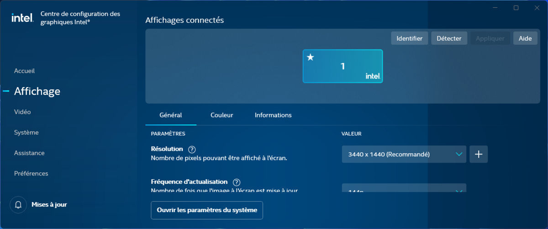This screenshot has height=229, width=548.
Task: Add a custom resolution with the plus button
Action: click(x=479, y=154)
